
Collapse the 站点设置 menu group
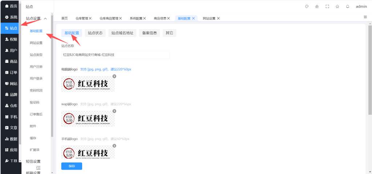click(x=36, y=19)
